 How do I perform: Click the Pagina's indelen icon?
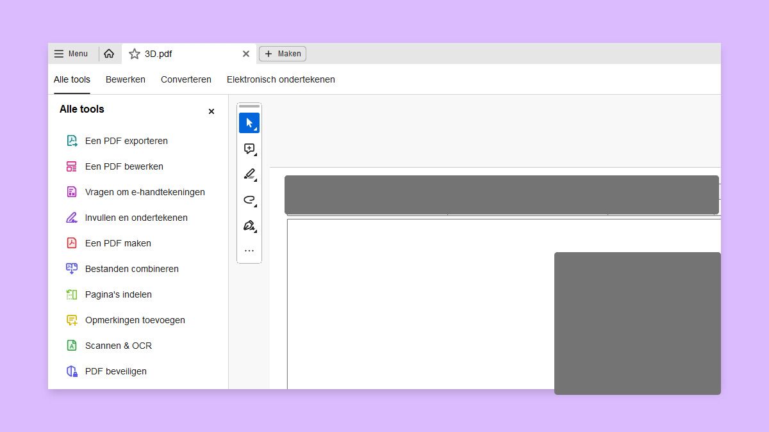click(x=72, y=294)
